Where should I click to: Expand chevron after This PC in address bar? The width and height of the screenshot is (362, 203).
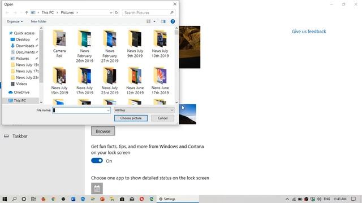(x=57, y=12)
